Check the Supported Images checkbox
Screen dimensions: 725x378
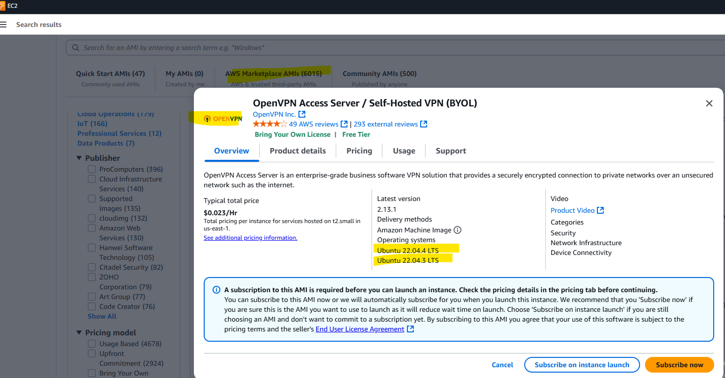click(x=92, y=199)
